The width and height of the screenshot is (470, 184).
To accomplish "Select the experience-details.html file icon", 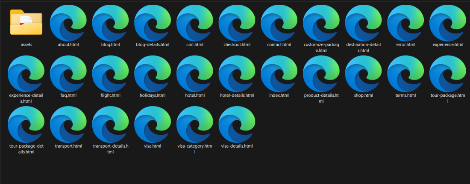I will [26, 74].
